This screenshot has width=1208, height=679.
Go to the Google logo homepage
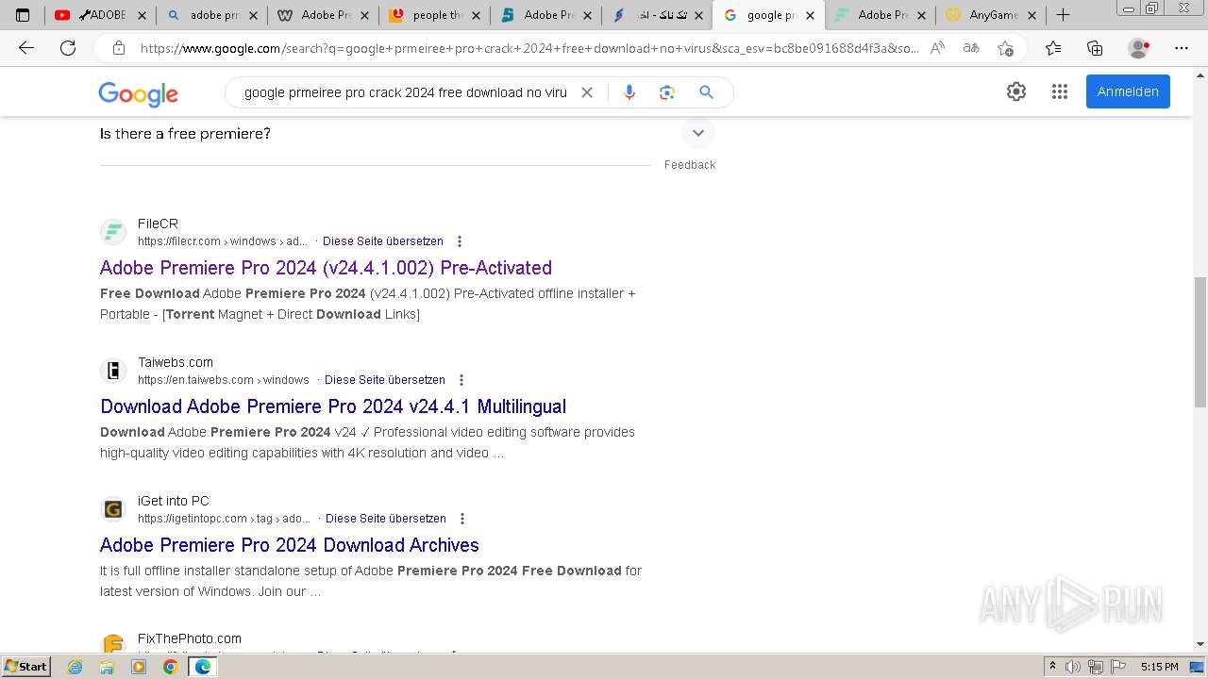[138, 93]
